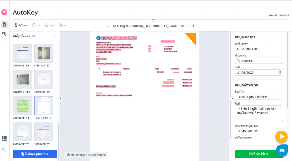Toggle the form panel with right arrow

click(232, 99)
